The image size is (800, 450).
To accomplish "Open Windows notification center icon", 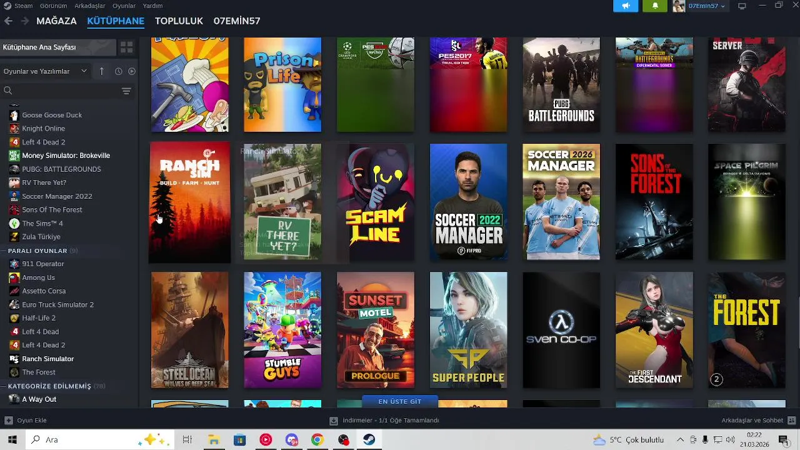I will (x=783, y=440).
